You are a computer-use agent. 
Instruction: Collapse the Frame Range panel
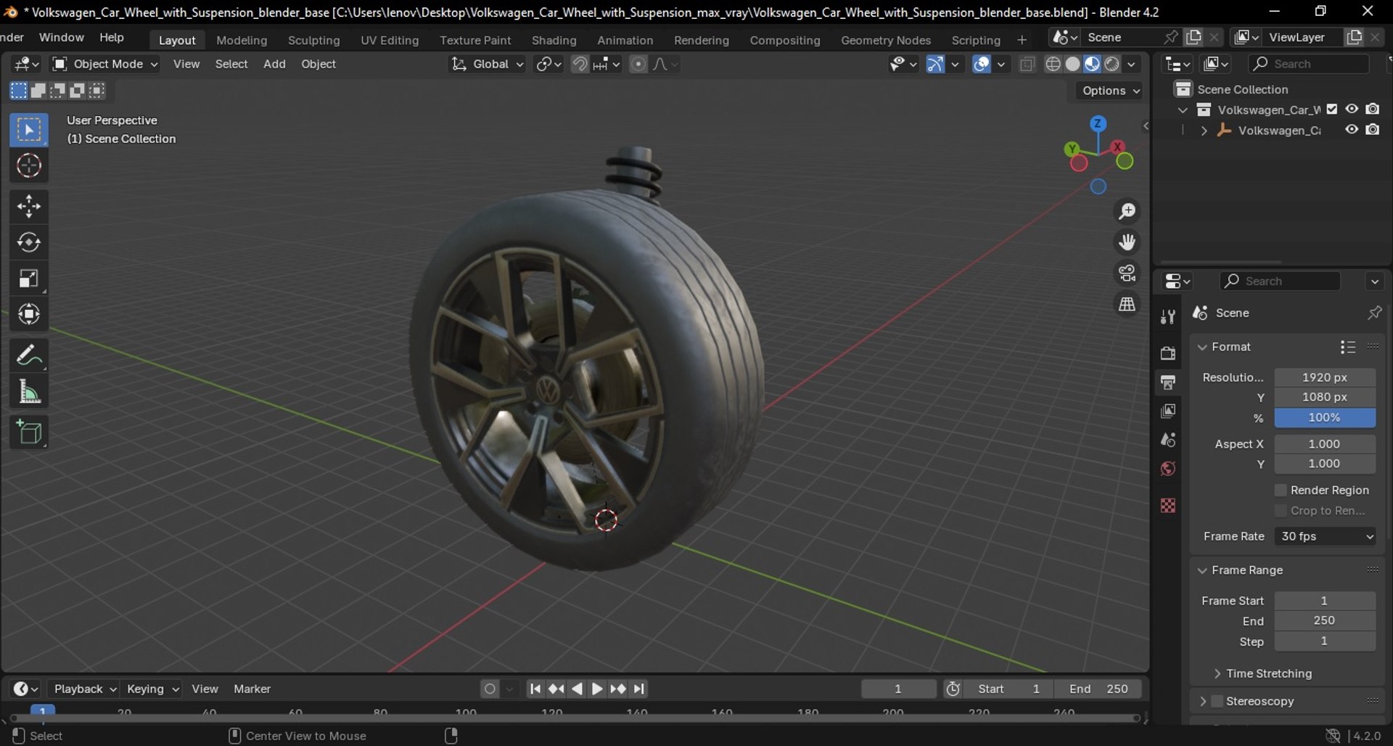tap(1202, 570)
